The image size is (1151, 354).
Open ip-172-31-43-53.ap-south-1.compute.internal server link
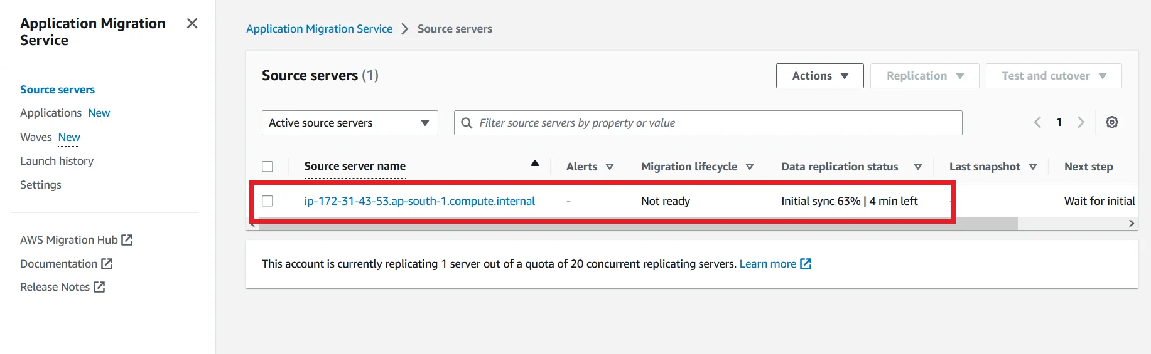coord(419,201)
